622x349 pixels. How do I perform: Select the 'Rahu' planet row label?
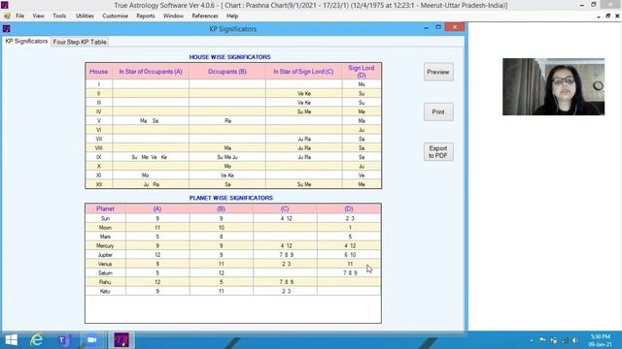click(105, 282)
